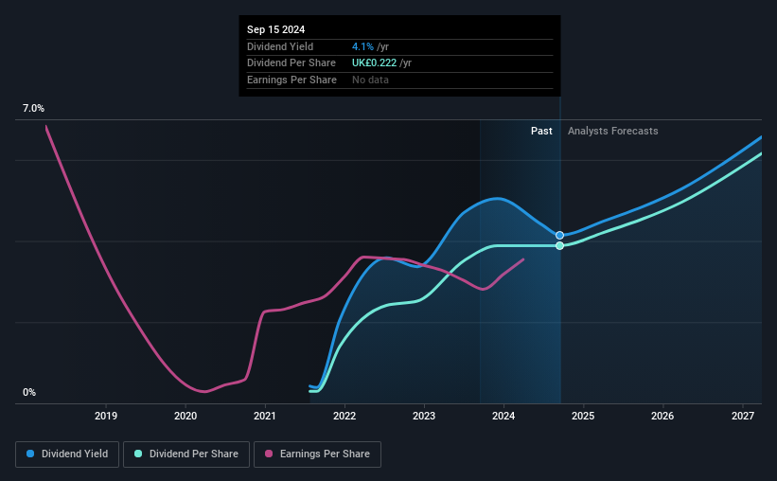The height and width of the screenshot is (481, 777).
Task: Click the 2026 x-axis label
Action: [x=662, y=416]
